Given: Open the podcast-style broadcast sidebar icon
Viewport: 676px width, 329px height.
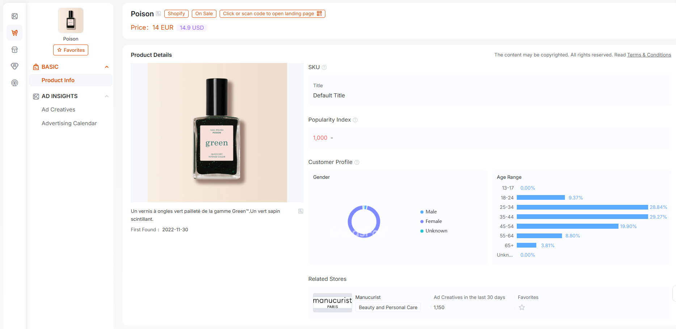Looking at the screenshot, I should tap(14, 83).
